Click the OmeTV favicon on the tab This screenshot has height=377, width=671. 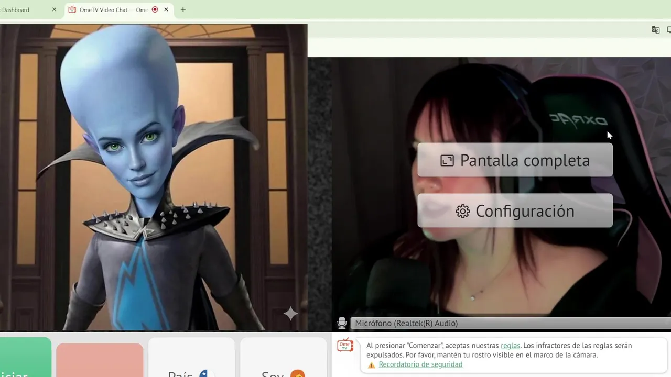click(x=72, y=9)
